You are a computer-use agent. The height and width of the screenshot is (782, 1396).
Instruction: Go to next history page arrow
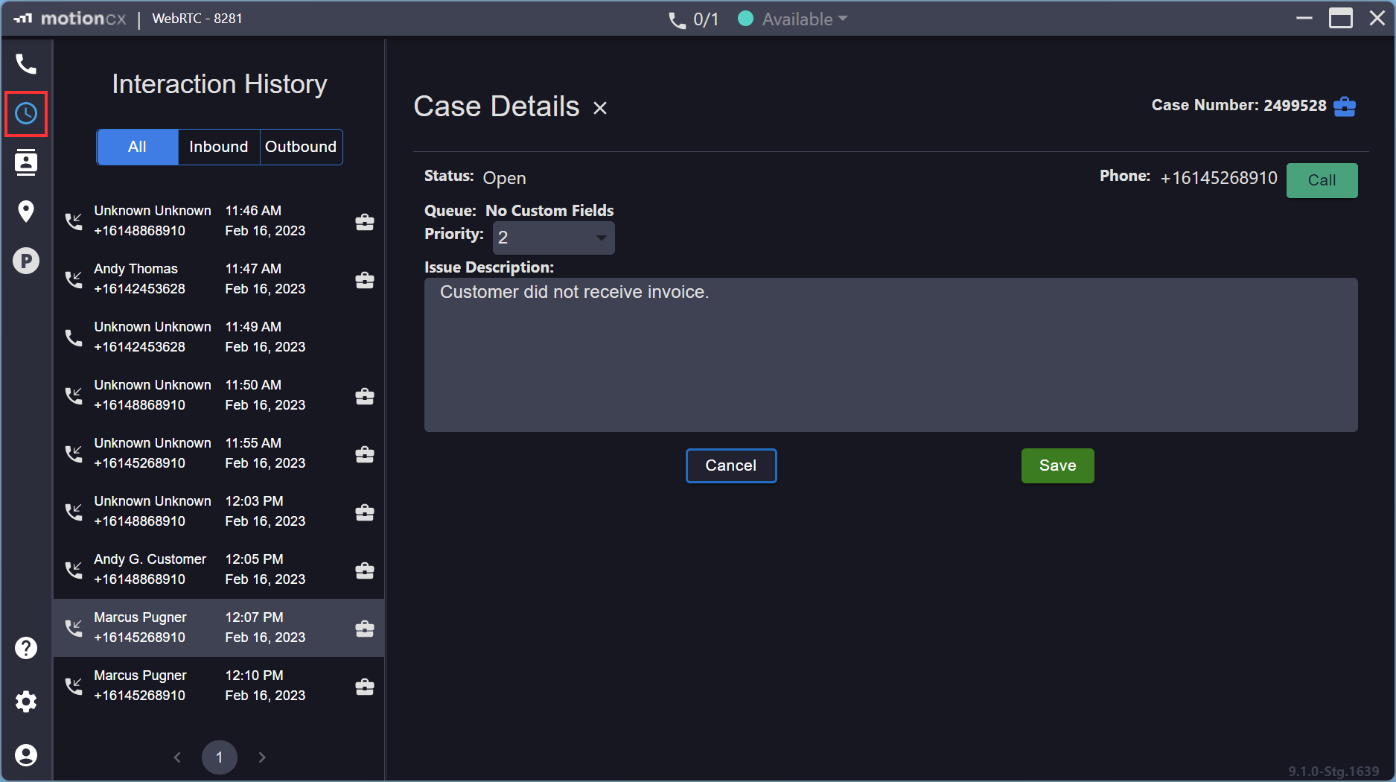pos(262,757)
